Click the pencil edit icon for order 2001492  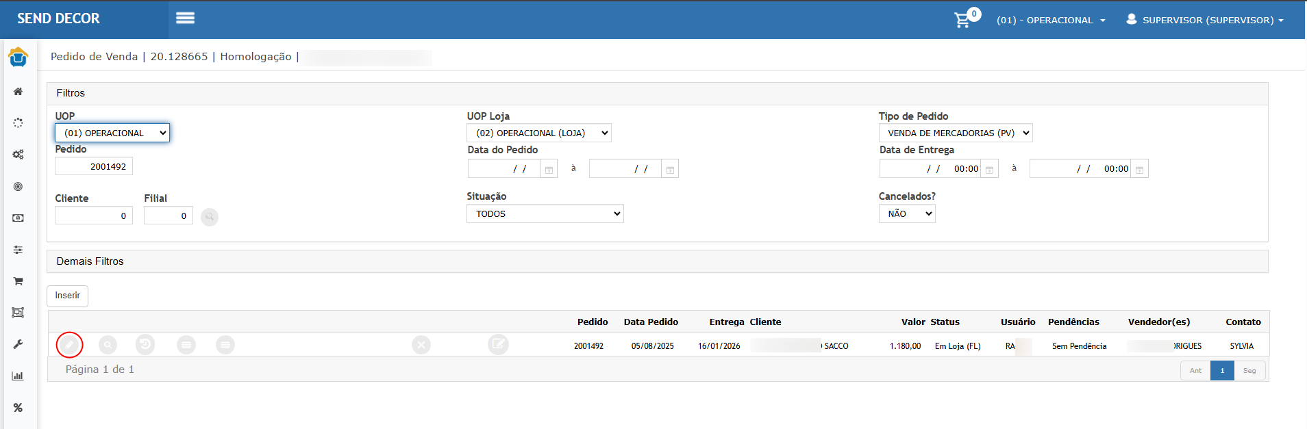click(69, 345)
